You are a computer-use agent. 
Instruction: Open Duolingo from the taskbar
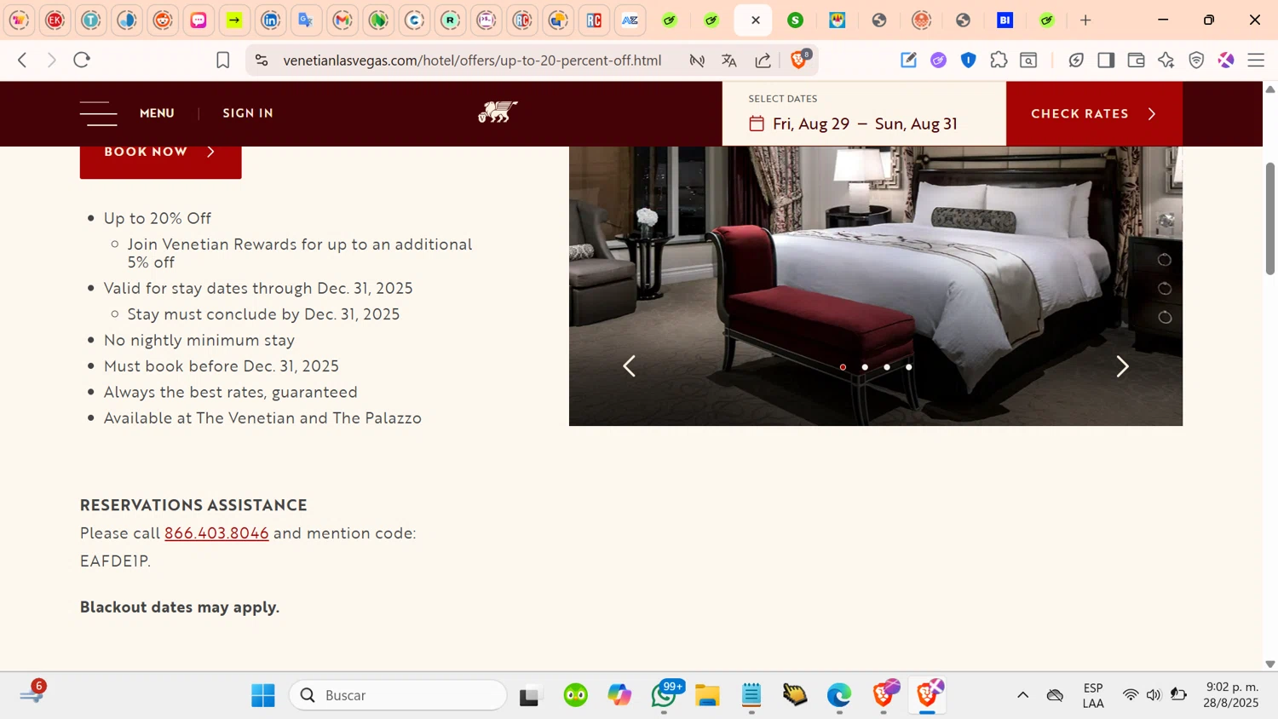pyautogui.click(x=576, y=695)
